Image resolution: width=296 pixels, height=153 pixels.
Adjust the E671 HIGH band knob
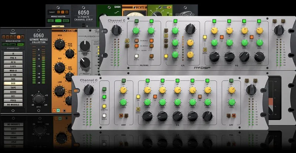click(60, 44)
